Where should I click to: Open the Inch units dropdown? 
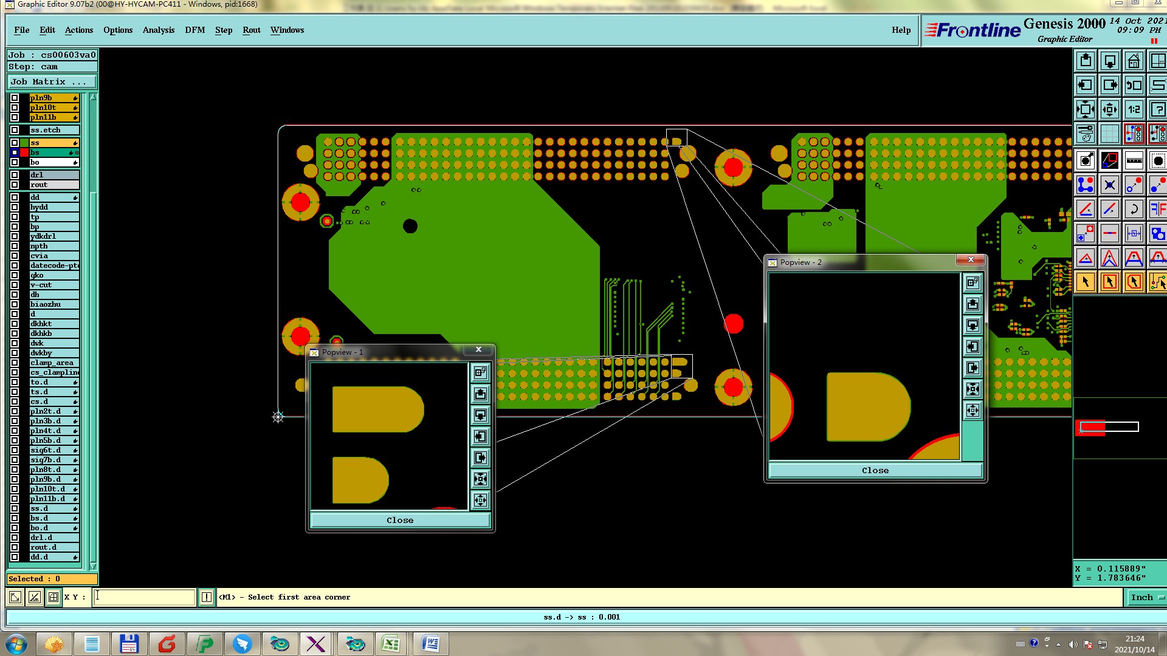1146,597
